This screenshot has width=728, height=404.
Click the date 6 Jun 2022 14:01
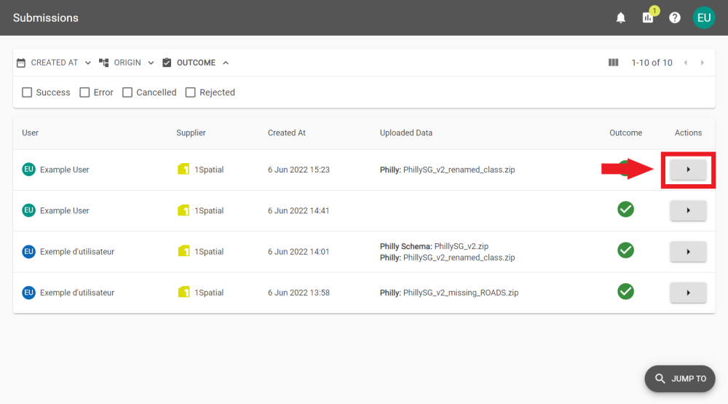[298, 252]
